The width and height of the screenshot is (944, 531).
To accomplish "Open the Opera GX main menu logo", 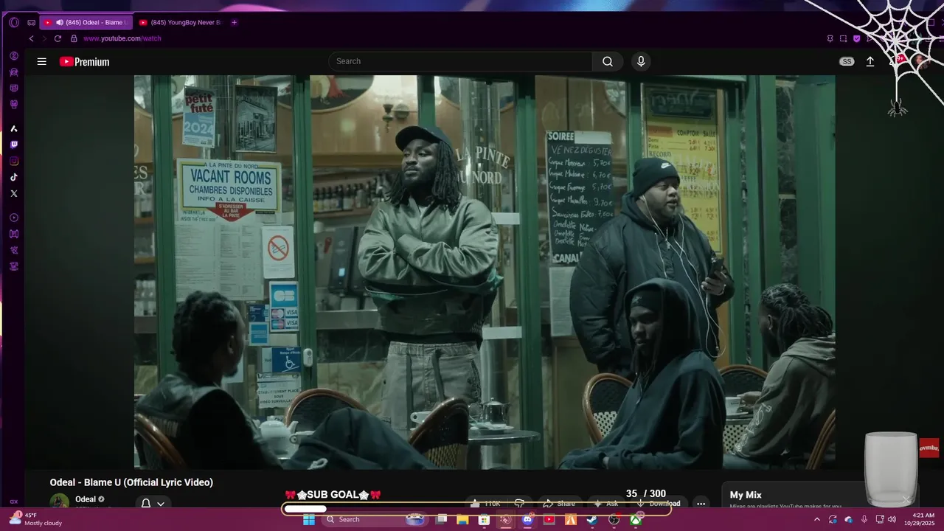I will pos(13,22).
